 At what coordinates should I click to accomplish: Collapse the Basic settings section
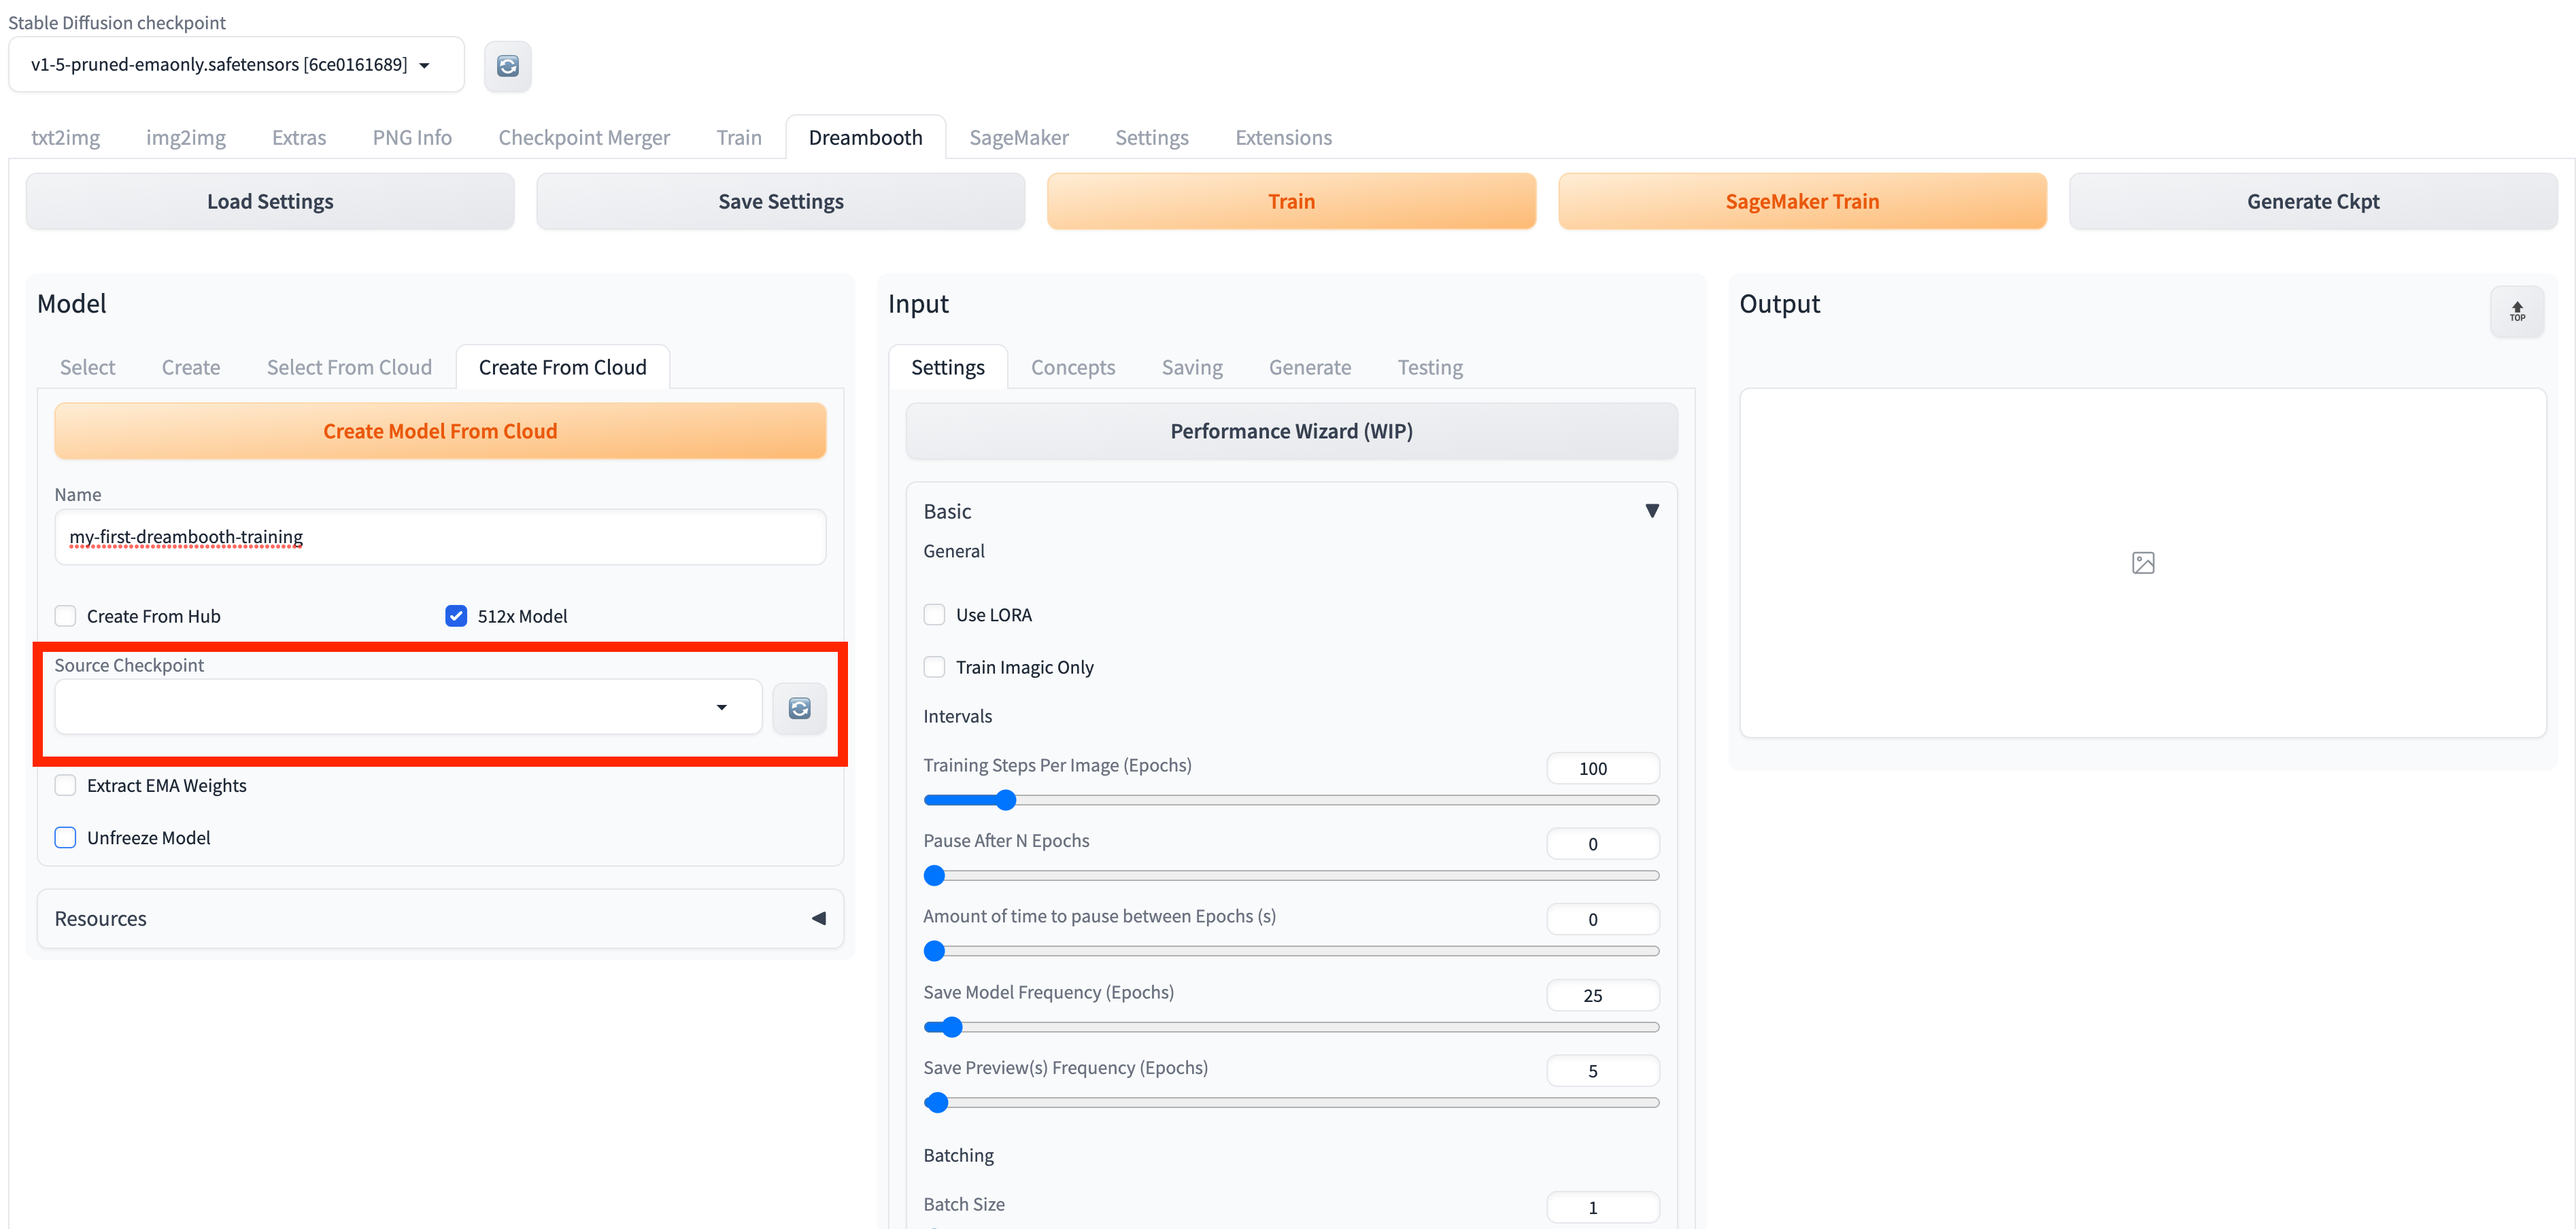1651,512
